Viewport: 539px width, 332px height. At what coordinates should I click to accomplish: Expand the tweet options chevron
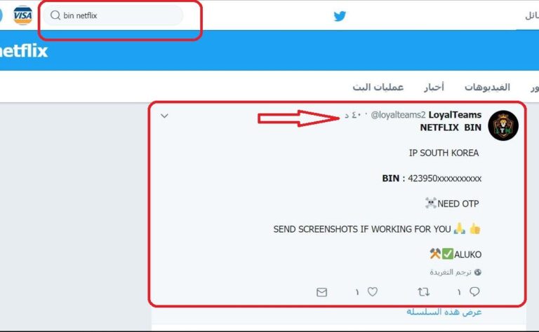pos(164,116)
